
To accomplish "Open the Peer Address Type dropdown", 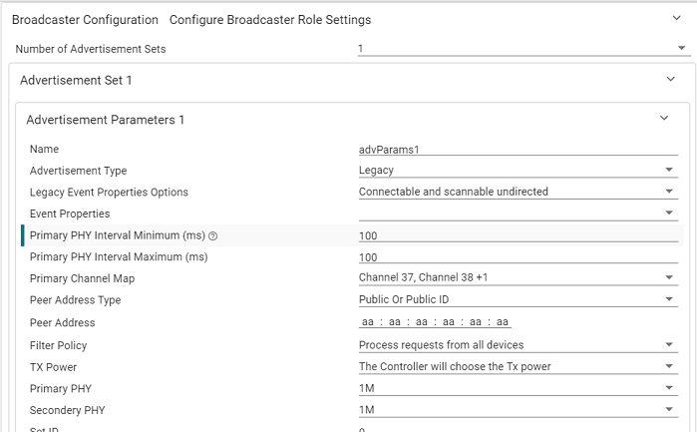I will (517, 299).
